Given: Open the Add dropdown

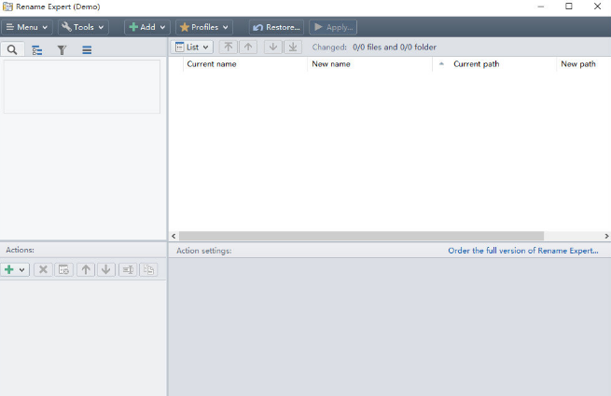Looking at the screenshot, I should pos(146,27).
